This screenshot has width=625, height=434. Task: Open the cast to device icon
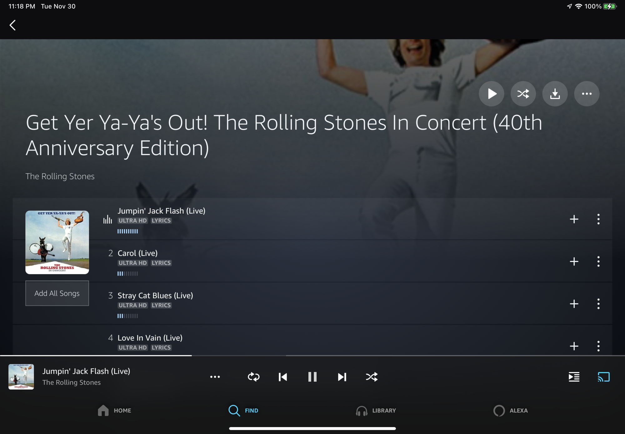click(603, 377)
